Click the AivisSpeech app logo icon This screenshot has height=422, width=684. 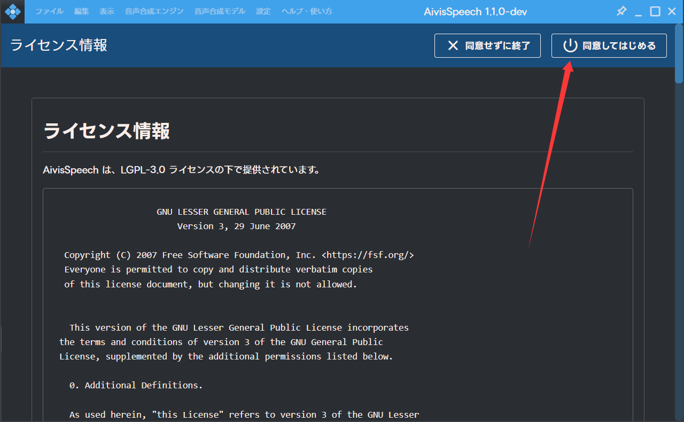(x=12, y=11)
